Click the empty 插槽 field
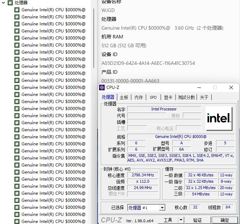This screenshot has width=240, height=224. coord(164,122)
